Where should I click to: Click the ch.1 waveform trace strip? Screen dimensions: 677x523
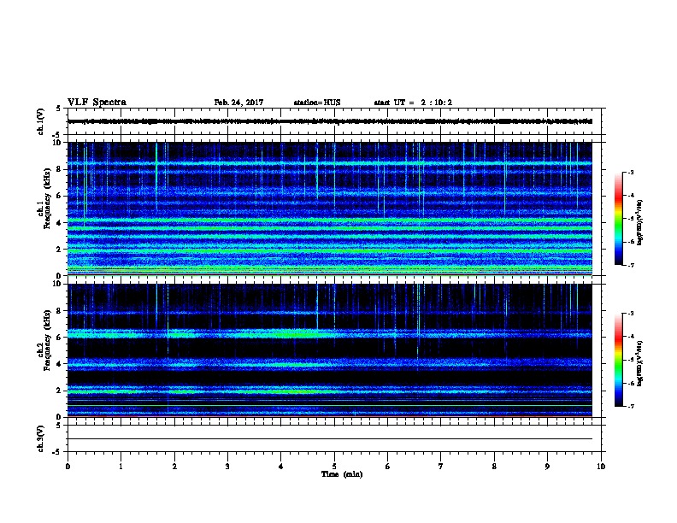coord(330,121)
